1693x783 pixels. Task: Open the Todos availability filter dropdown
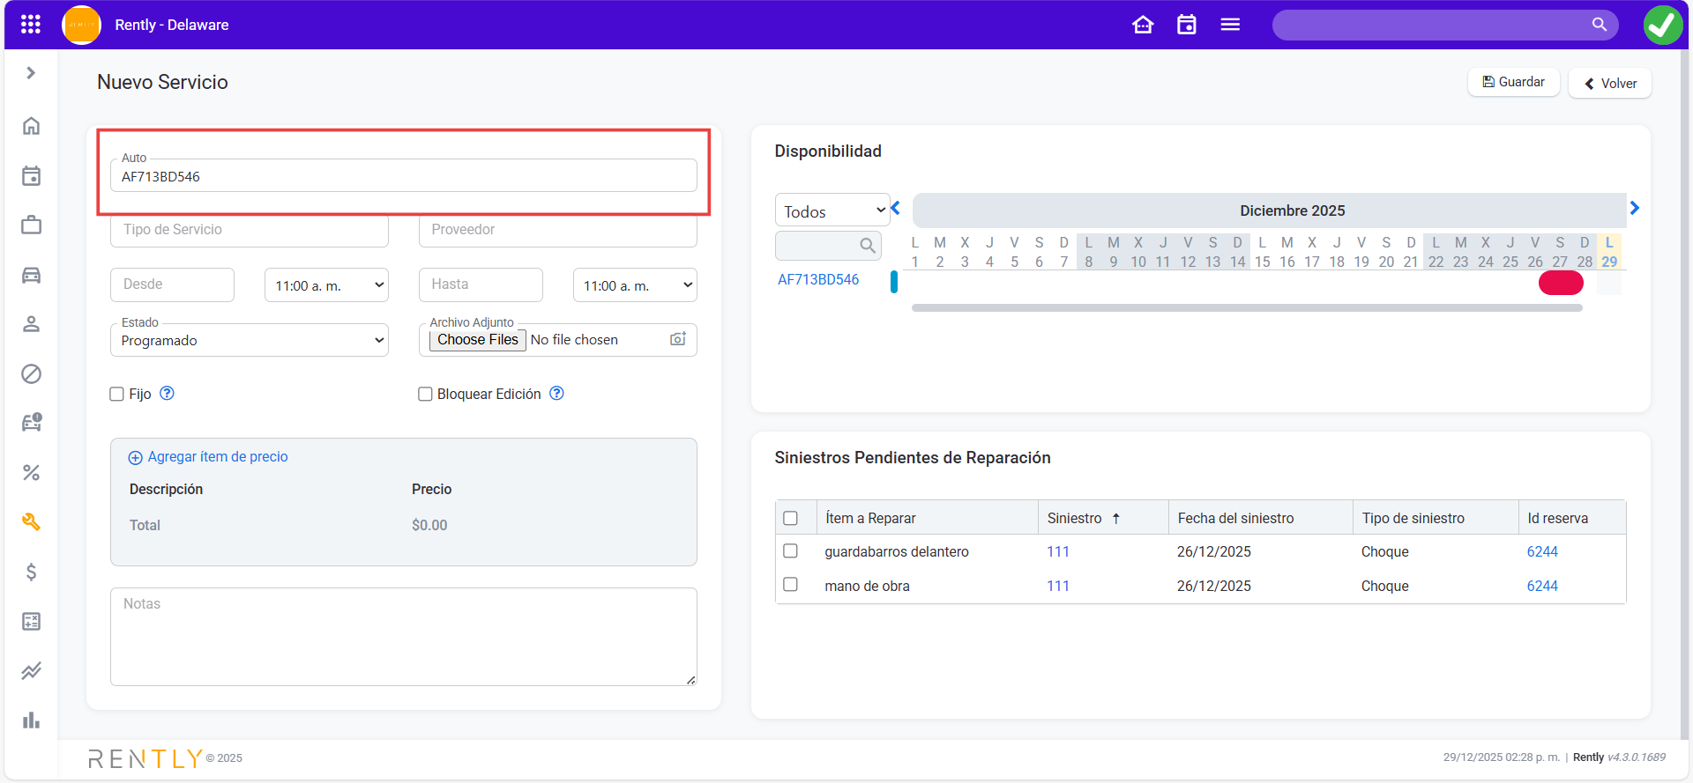click(832, 211)
